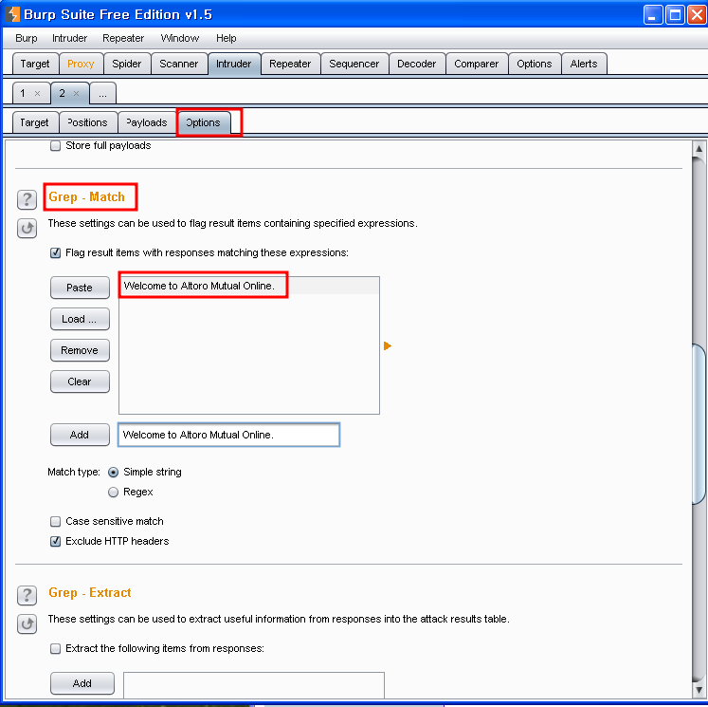Switch to the Proxy tab
This screenshot has width=708, height=707.
click(81, 64)
